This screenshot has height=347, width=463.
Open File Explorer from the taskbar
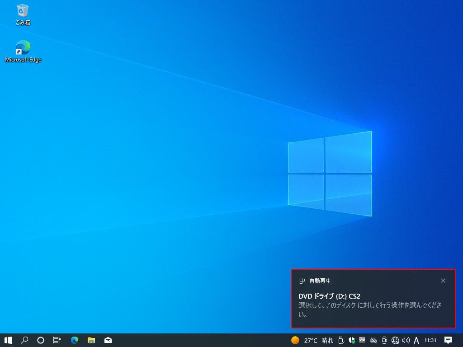click(x=91, y=340)
